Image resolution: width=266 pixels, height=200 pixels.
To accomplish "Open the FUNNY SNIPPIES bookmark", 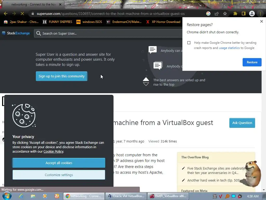I will 57,22.
